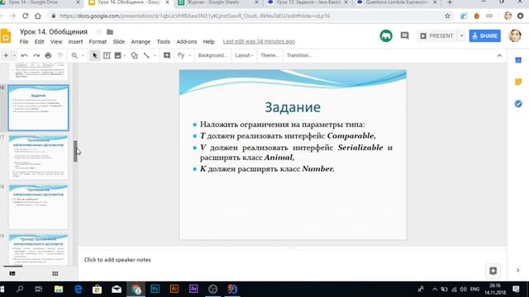Screen dimensions: 529x297
Task: Open the Add-ons menu
Action: tap(187, 42)
